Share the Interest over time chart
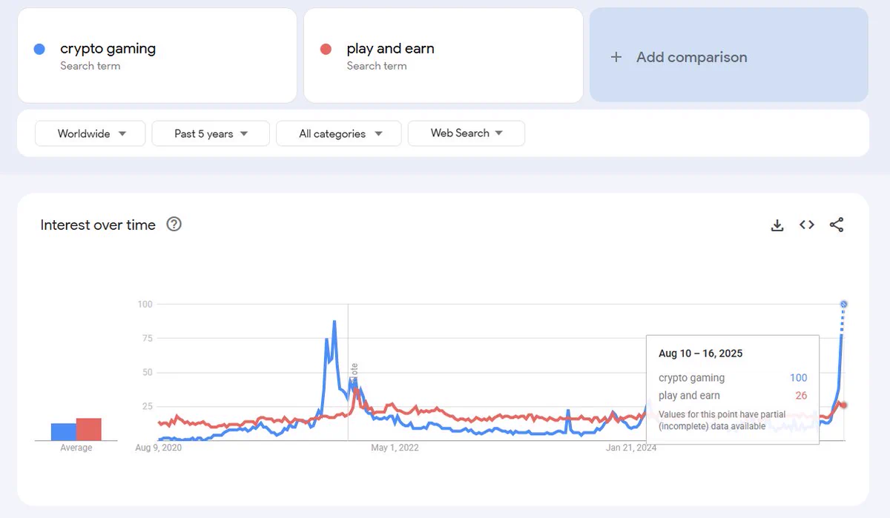 coord(837,225)
